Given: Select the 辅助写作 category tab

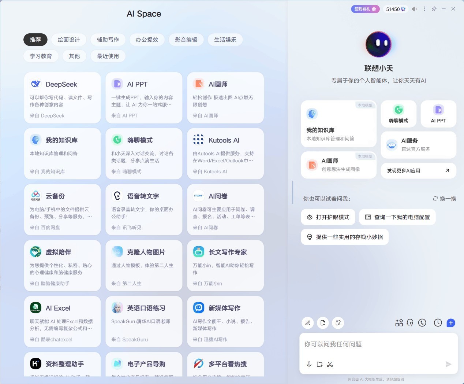Looking at the screenshot, I should [108, 40].
